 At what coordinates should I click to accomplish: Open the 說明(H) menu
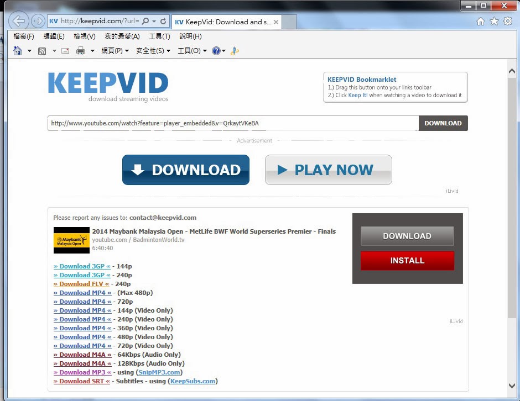point(190,36)
